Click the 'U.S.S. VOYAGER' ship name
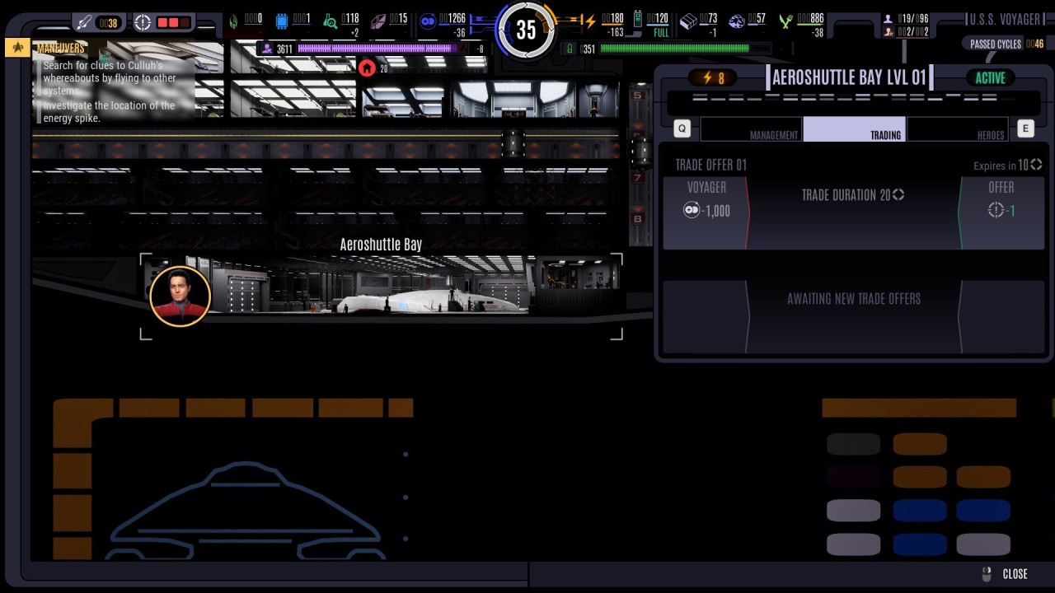Viewport: 1055px width, 593px height. click(1006, 19)
